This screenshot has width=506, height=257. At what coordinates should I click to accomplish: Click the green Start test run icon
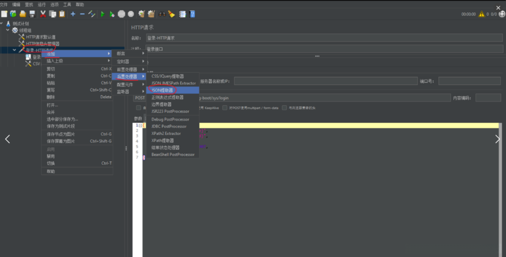103,14
